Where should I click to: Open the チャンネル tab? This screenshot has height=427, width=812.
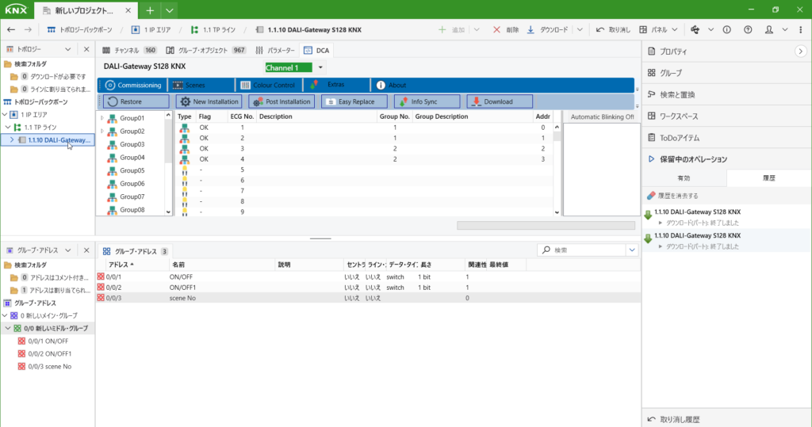[129, 50]
